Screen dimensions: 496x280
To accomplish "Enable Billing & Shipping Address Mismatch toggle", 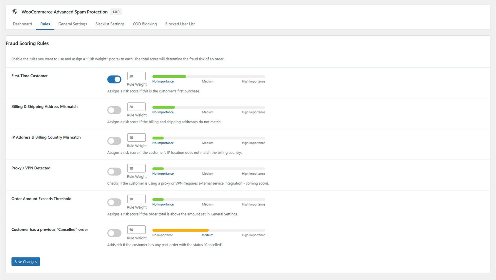I will 114,110.
